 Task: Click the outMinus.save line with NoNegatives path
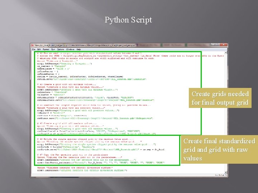pyautogui.click(x=95, y=118)
